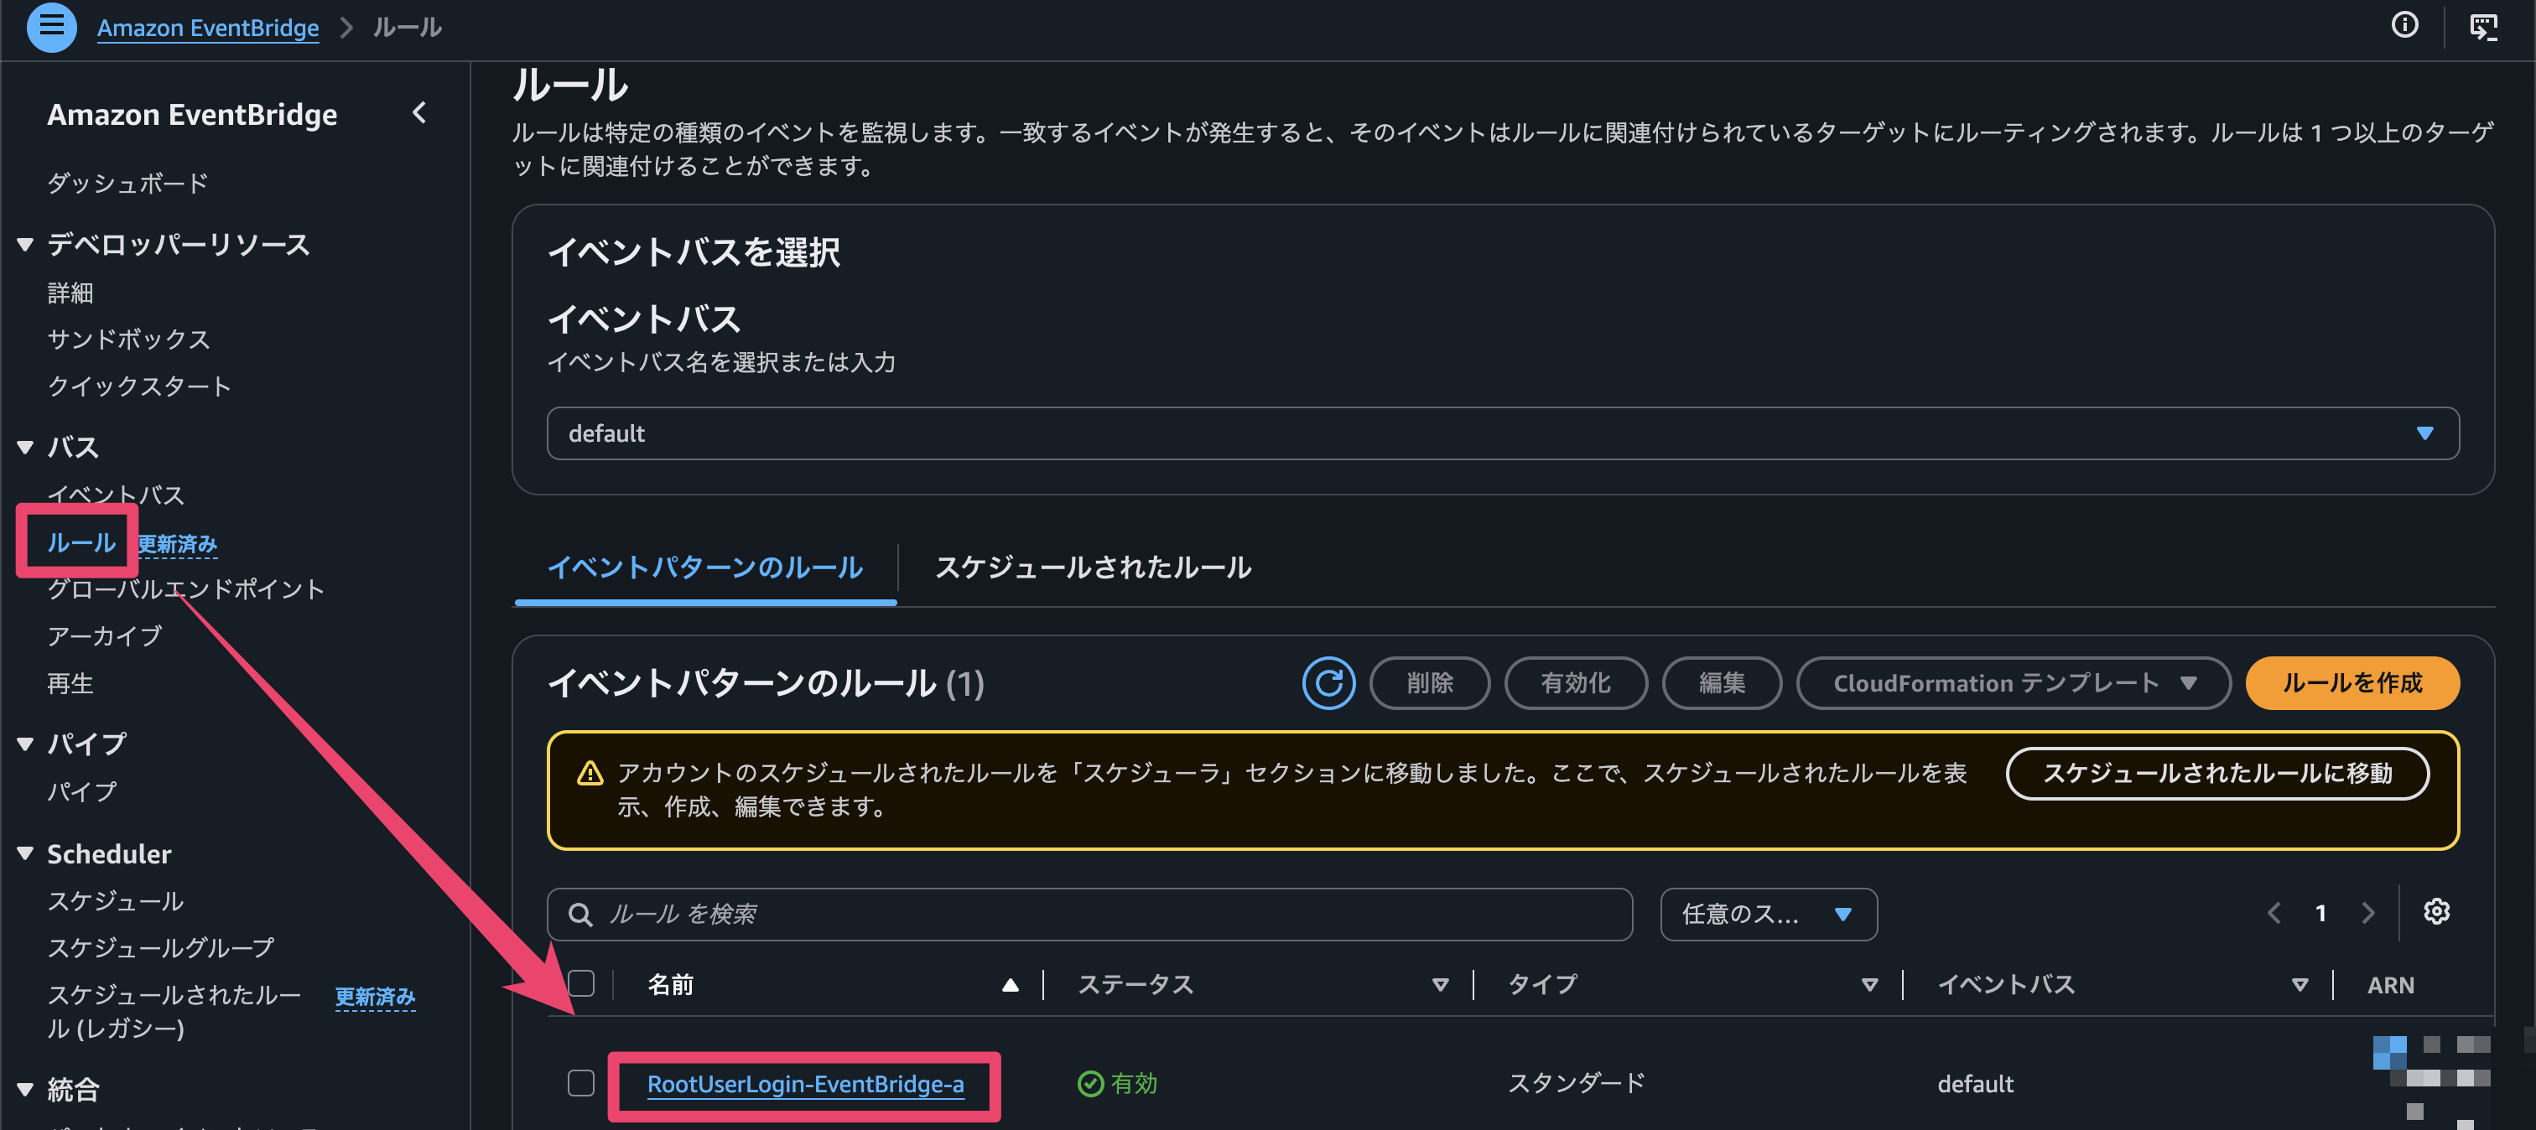Open the 任意のス... status filter dropdown
Screen dimensions: 2536x1130
[x=1768, y=915]
